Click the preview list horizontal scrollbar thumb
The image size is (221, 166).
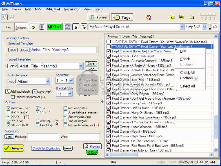124,155
